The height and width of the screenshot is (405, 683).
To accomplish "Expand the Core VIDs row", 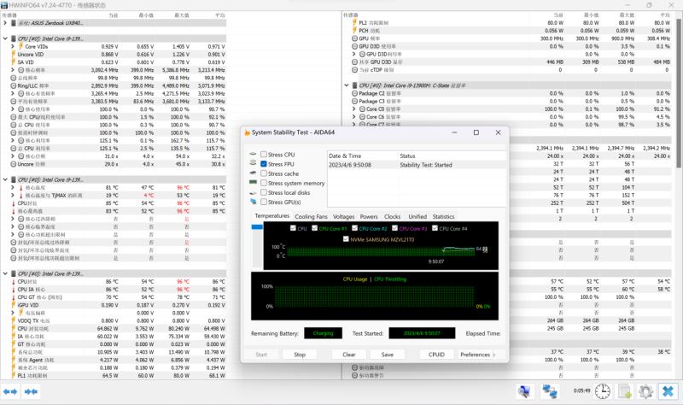I will point(13,46).
